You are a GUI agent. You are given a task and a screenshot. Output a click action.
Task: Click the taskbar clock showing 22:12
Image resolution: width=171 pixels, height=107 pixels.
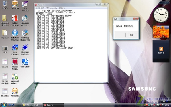tap(167, 105)
